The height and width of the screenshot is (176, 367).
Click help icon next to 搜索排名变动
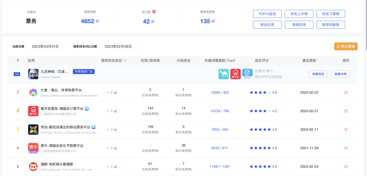[125, 60]
